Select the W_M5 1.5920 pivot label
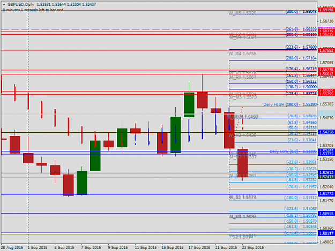Image resolution: width=335 pixels, height=251 pixels. (x=242, y=13)
